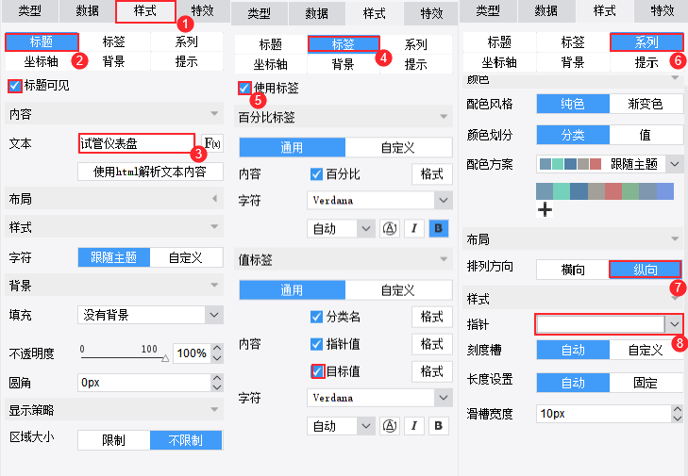Open the 填充 dropdown showing 没有背景
The width and height of the screenshot is (688, 476).
[150, 315]
